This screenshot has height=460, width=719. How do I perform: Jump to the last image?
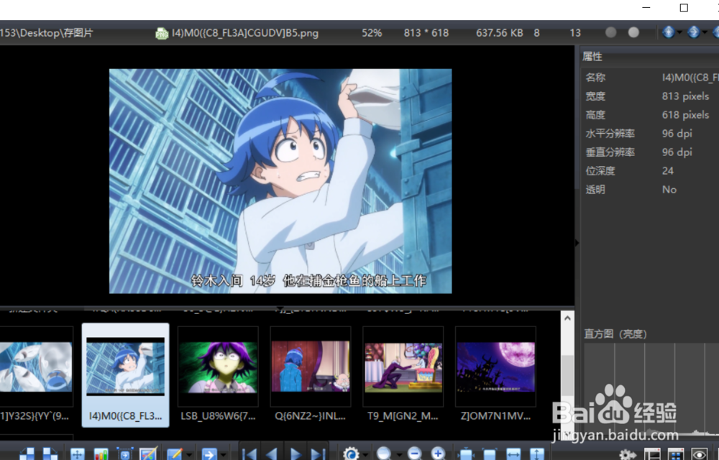click(317, 454)
